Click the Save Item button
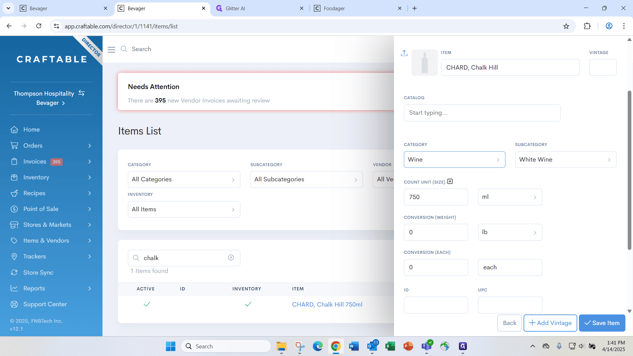 click(602, 323)
